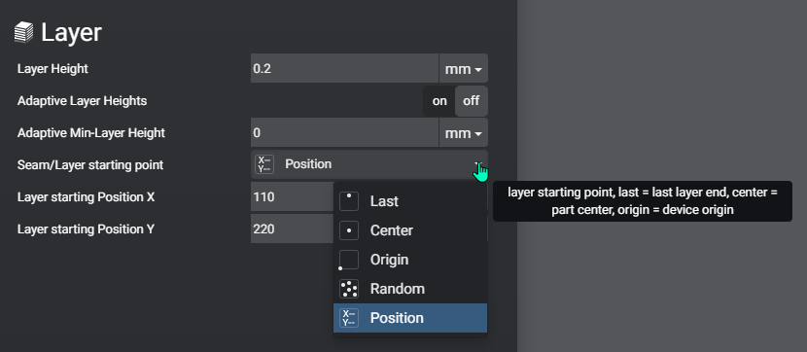
Task: Click the Origin corner-dot icon
Action: [348, 260]
